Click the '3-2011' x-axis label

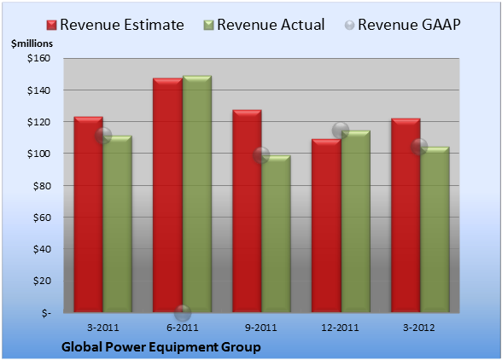[103, 328]
